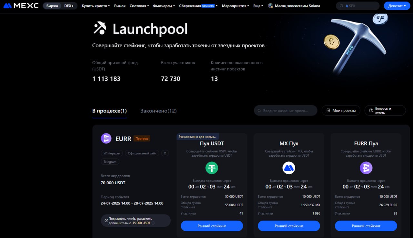
Task: Switch to DEX+ mode
Action: point(69,6)
